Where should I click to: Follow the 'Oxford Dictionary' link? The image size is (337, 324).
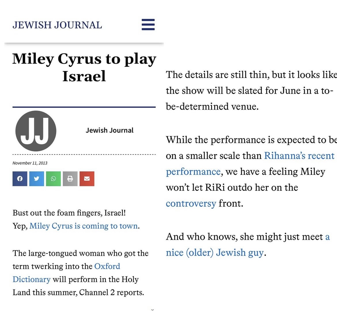click(66, 273)
